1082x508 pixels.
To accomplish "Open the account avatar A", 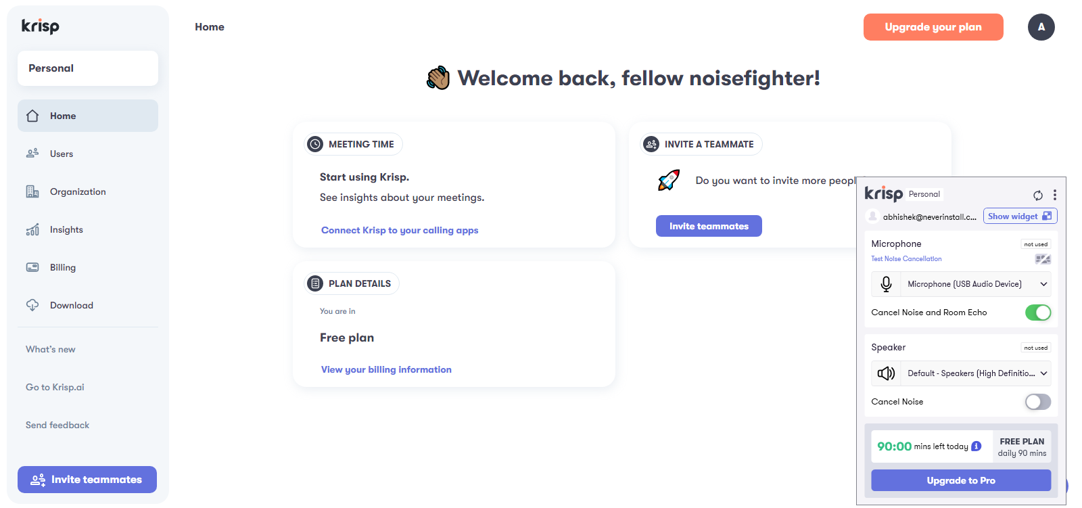I will (1041, 27).
